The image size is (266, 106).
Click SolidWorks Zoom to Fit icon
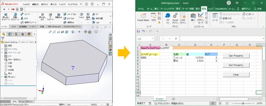(x=50, y=32)
